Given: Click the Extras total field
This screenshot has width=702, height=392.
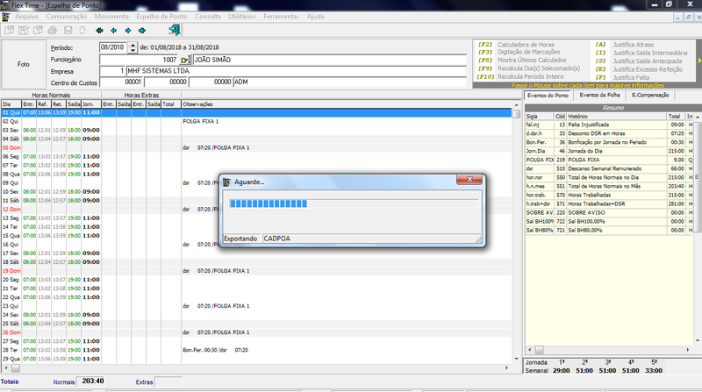Looking at the screenshot, I should point(168,381).
